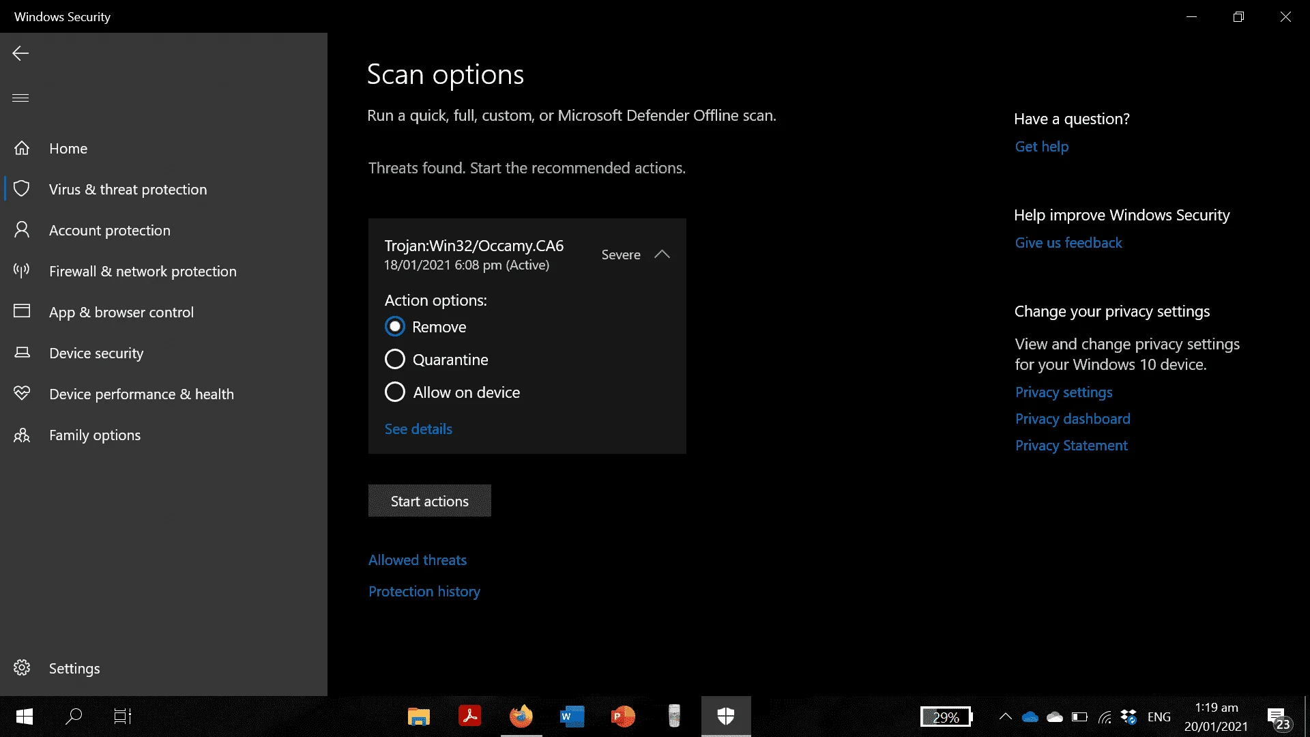Click the Get help link
1310x737 pixels.
[1042, 146]
